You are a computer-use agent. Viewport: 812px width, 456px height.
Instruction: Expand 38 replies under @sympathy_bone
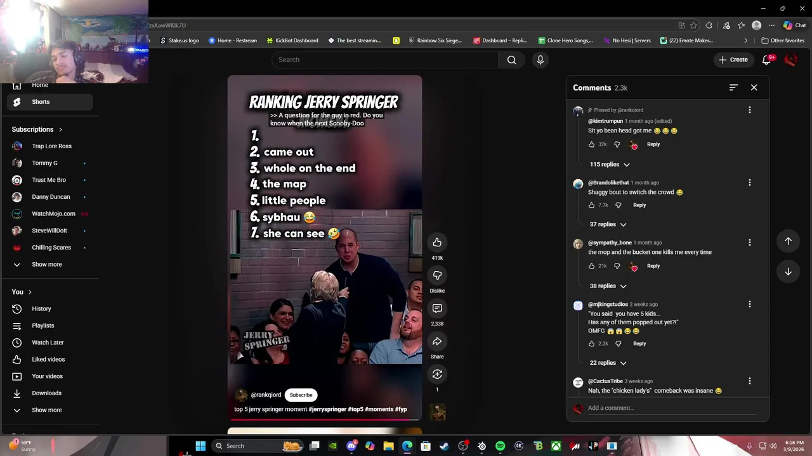point(608,286)
